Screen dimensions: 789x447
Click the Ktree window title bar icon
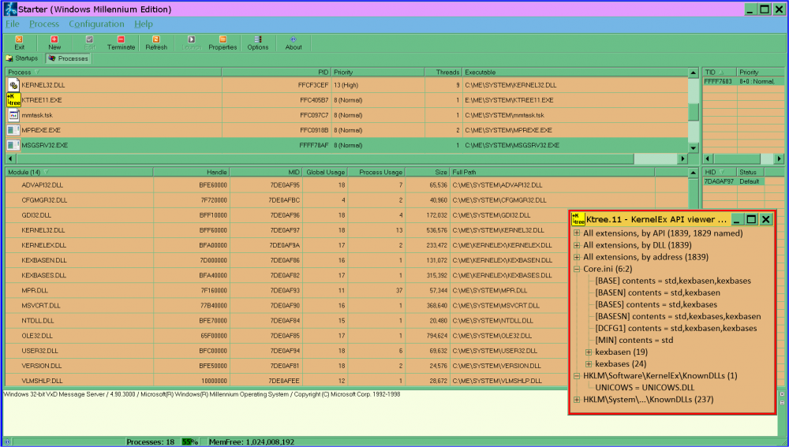(578, 219)
